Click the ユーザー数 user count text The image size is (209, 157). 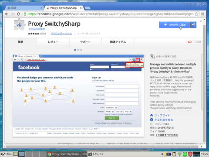[x=88, y=34]
